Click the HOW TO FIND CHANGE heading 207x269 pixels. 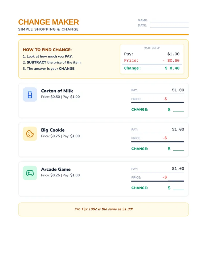[x=47, y=50]
